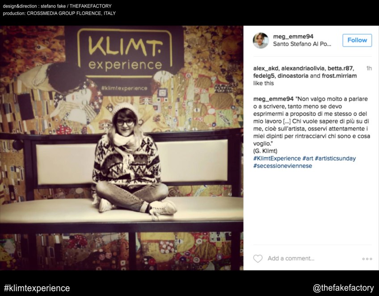Viewport: 379px width, 296px height.
Task: Click the 1h post timestamp
Action: point(369,68)
